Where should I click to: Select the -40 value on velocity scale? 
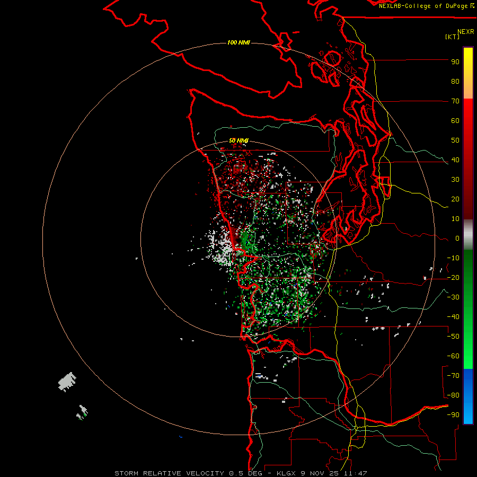pos(453,317)
